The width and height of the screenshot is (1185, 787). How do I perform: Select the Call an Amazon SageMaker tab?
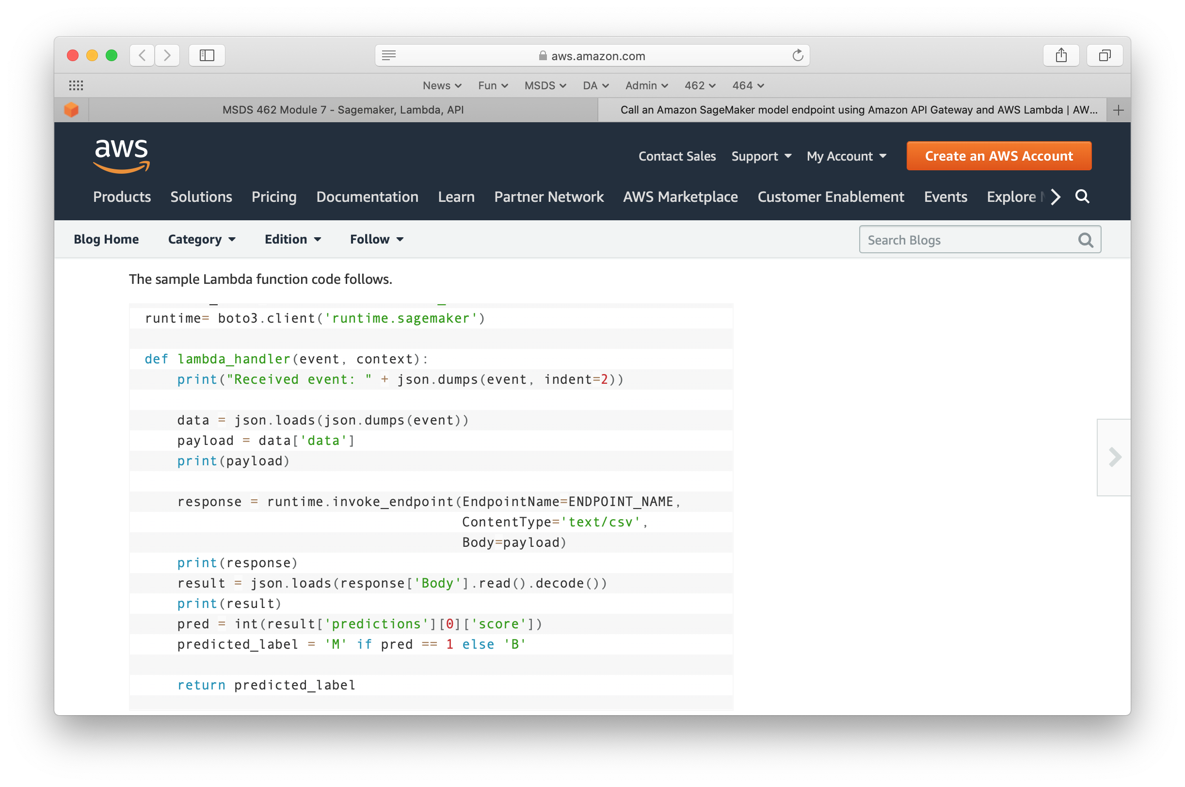pyautogui.click(x=853, y=110)
